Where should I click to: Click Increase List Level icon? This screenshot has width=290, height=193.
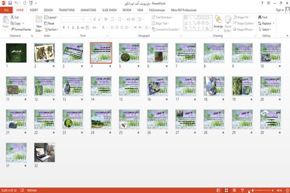[133, 19]
